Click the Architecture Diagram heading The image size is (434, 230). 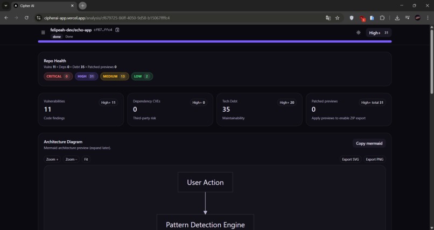click(x=63, y=142)
